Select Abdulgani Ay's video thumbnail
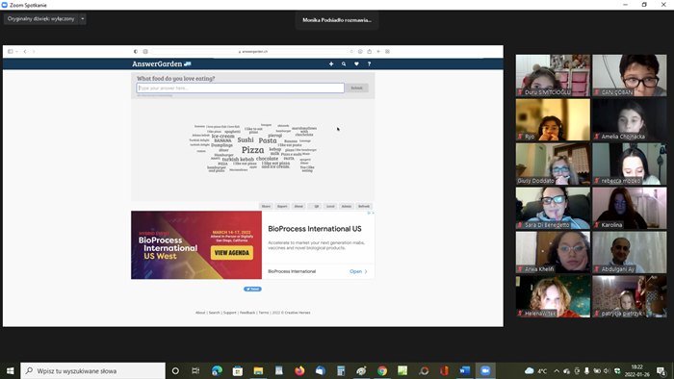674x379 pixels. (630, 252)
